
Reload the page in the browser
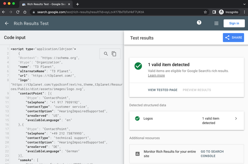[18, 12]
